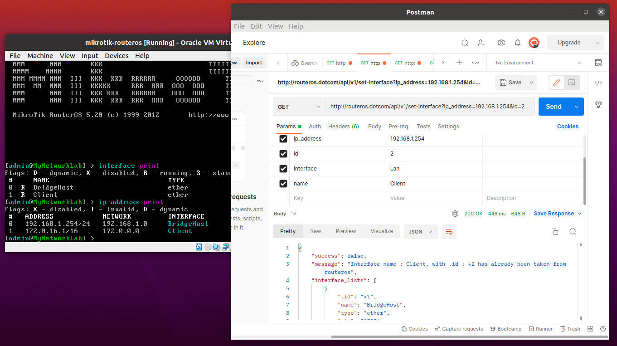Expand the Save options dropdown arrow
This screenshot has width=617, height=346.
pyautogui.click(x=531, y=83)
